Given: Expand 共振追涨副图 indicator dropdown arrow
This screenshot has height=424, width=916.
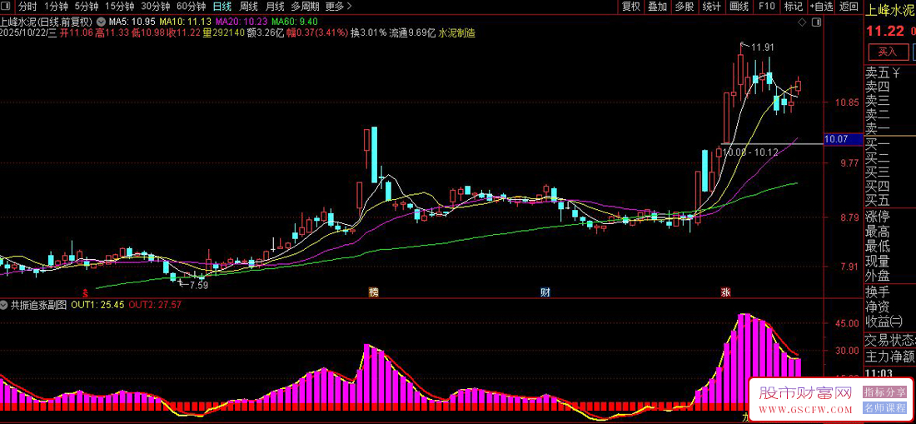Looking at the screenshot, I should click(x=5, y=305).
